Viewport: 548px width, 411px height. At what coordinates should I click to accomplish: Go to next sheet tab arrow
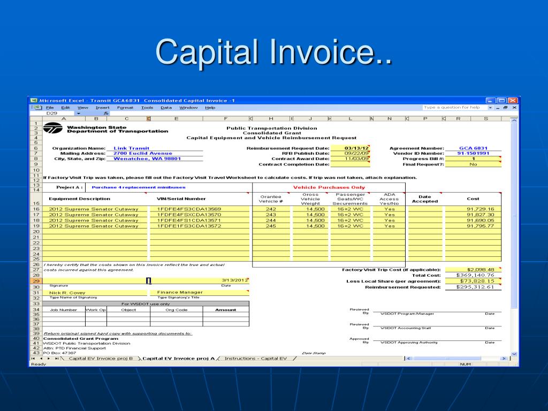click(49, 358)
